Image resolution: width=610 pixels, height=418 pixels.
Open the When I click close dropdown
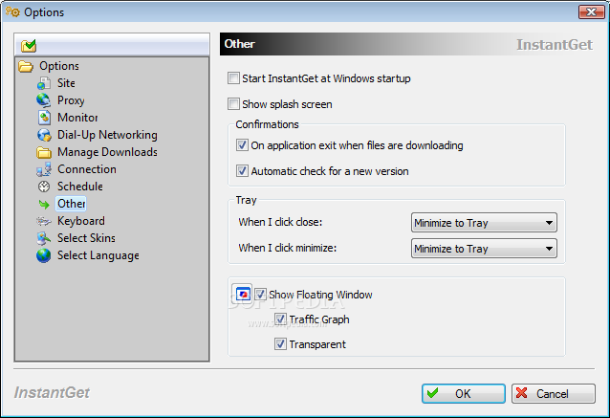pos(484,223)
